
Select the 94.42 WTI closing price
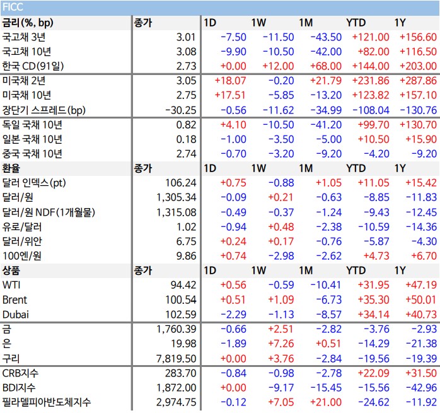coord(183,285)
